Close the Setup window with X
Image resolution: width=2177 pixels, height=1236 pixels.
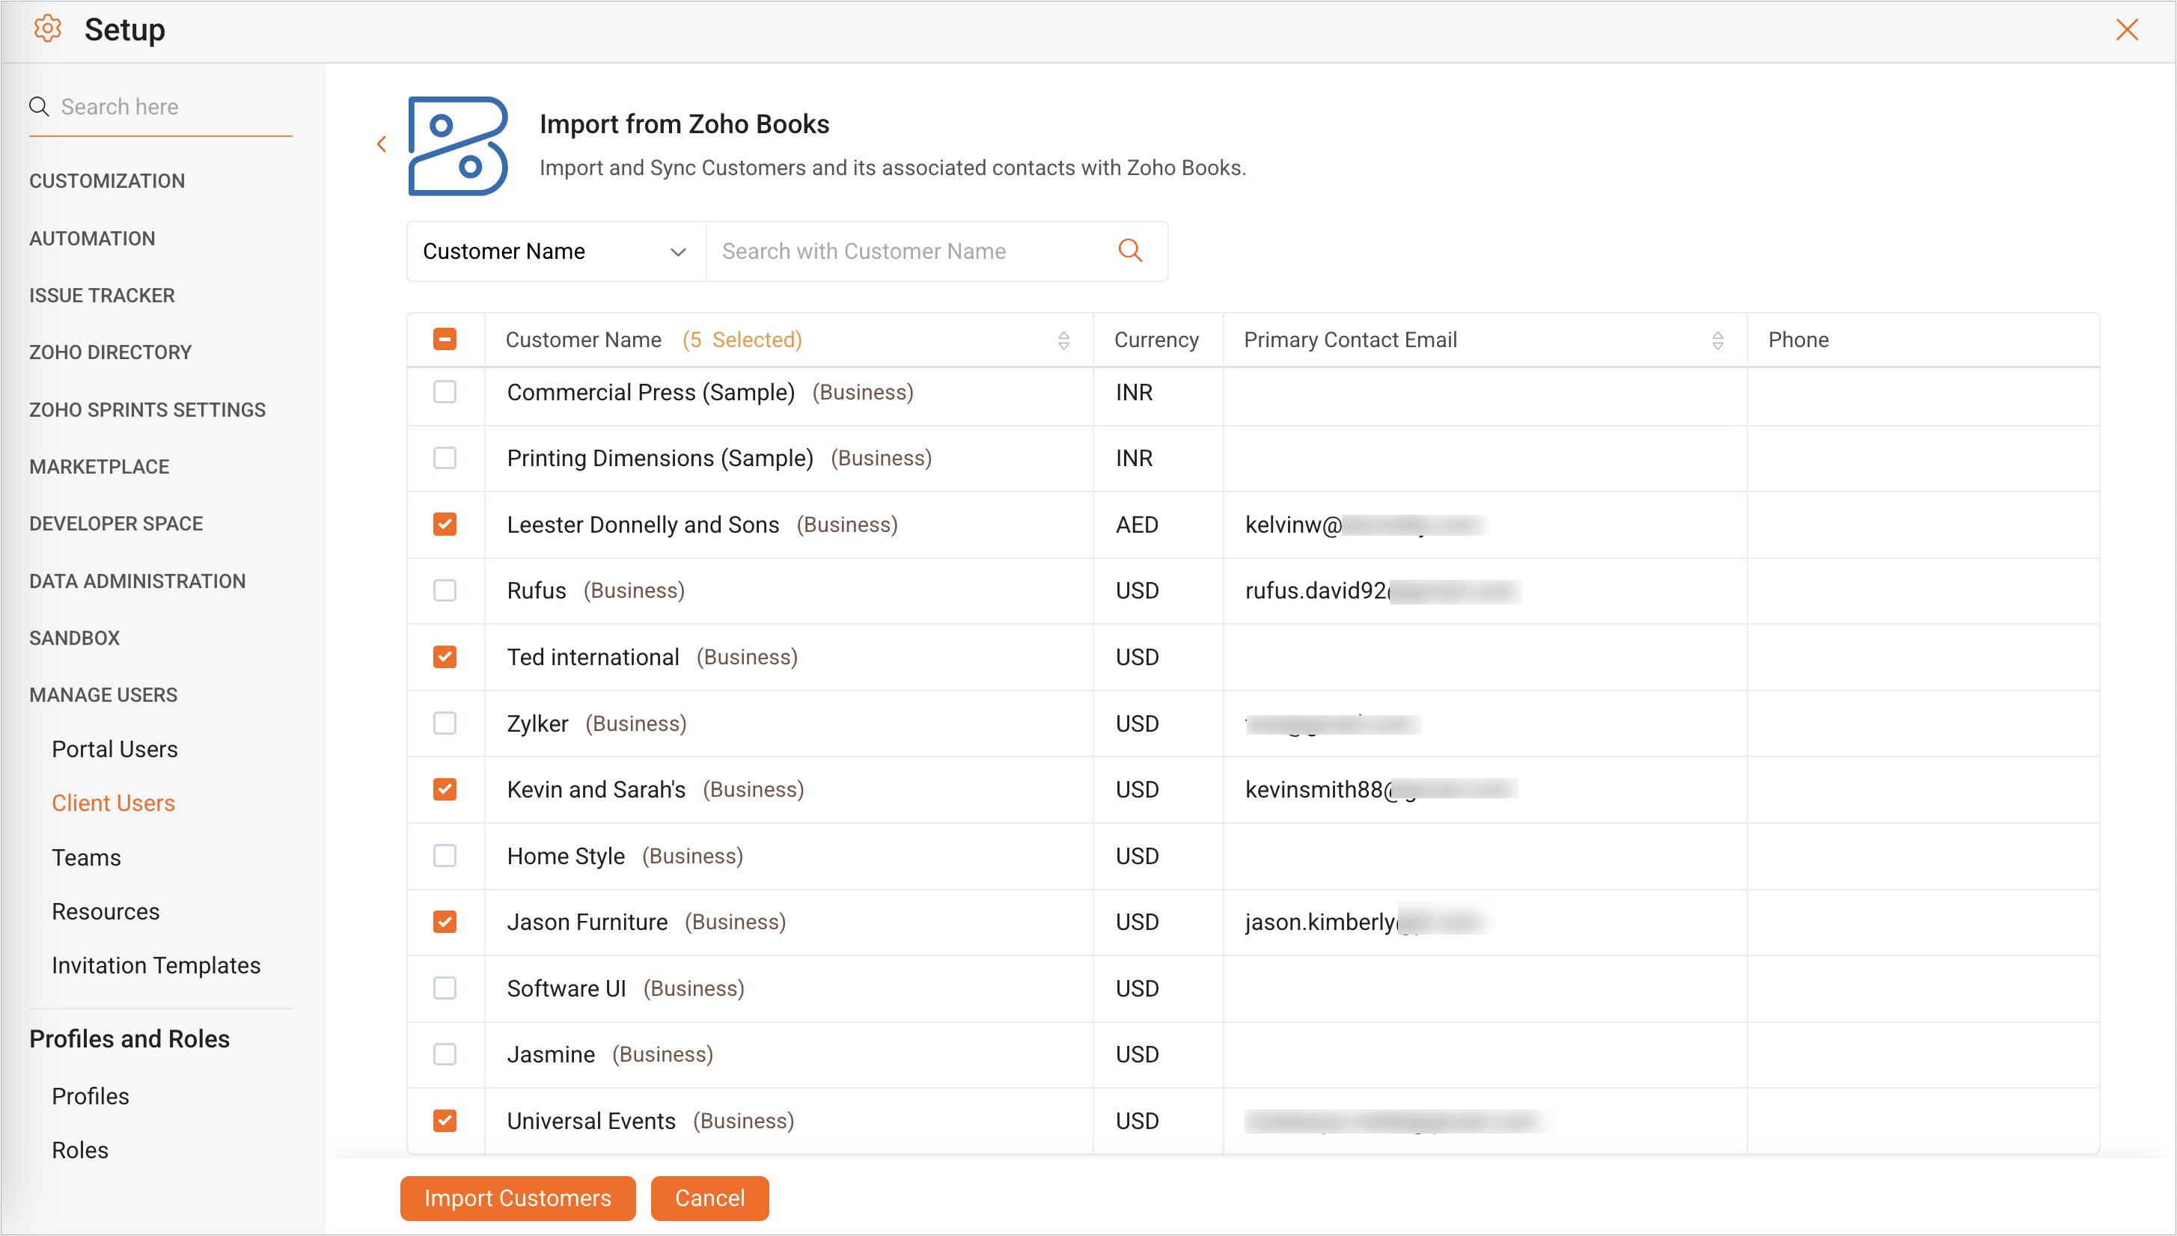(x=2127, y=30)
